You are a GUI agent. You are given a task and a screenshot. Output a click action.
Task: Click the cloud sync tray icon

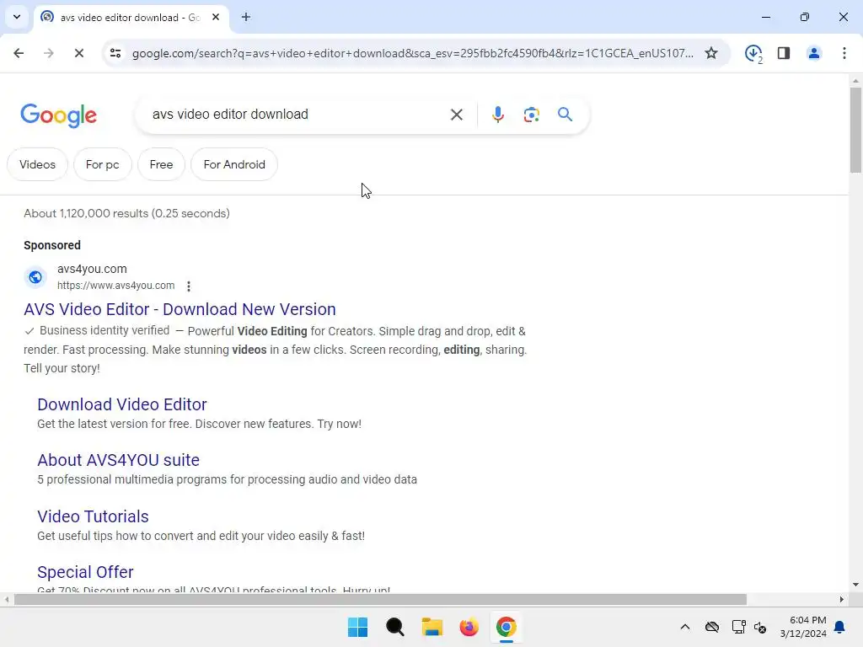(711, 627)
